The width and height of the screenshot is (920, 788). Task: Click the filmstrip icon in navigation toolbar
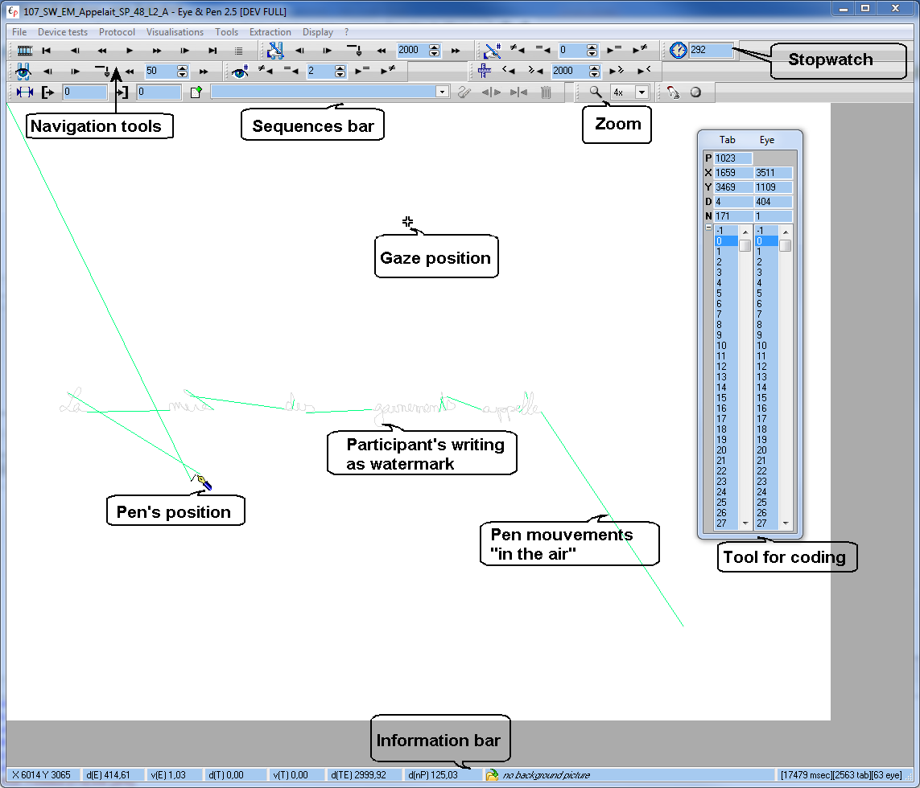(25, 51)
